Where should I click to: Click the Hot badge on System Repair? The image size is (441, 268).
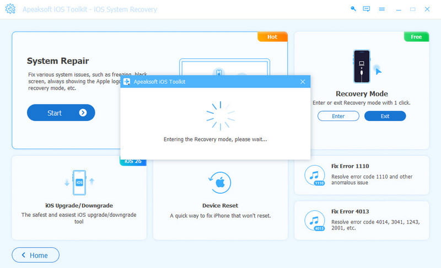272,37
